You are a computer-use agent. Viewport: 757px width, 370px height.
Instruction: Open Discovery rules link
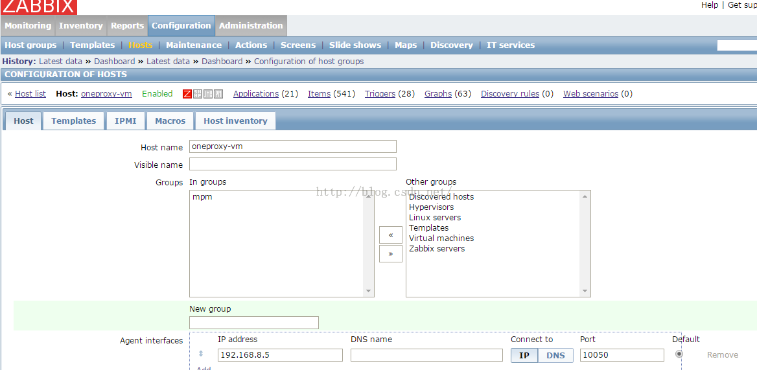[510, 93]
